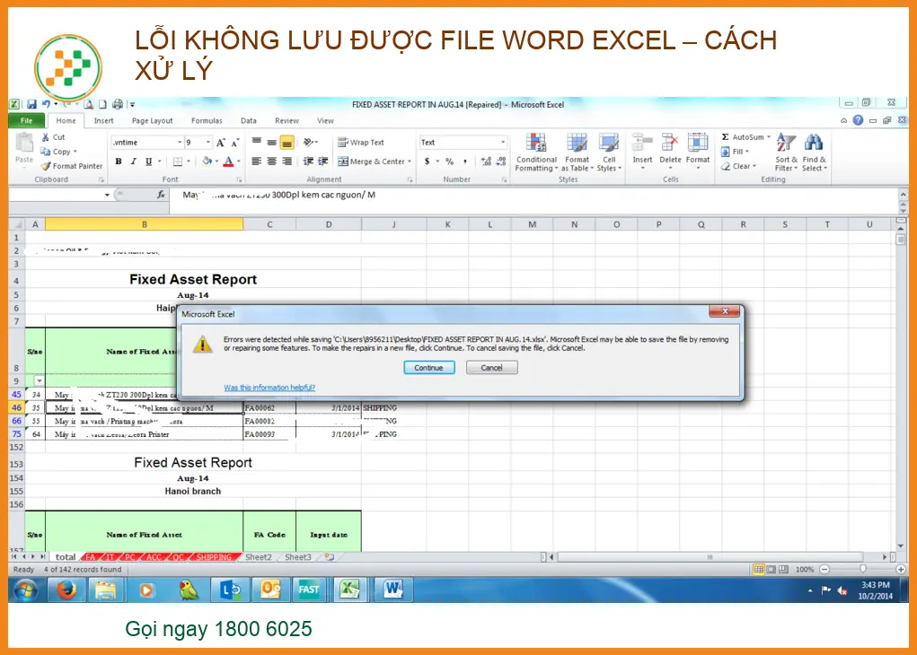Open the number format dropdown showing Text
This screenshot has width=917, height=655.
tap(502, 143)
